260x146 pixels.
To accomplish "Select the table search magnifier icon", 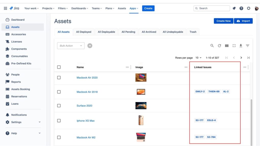I will [x=212, y=46].
